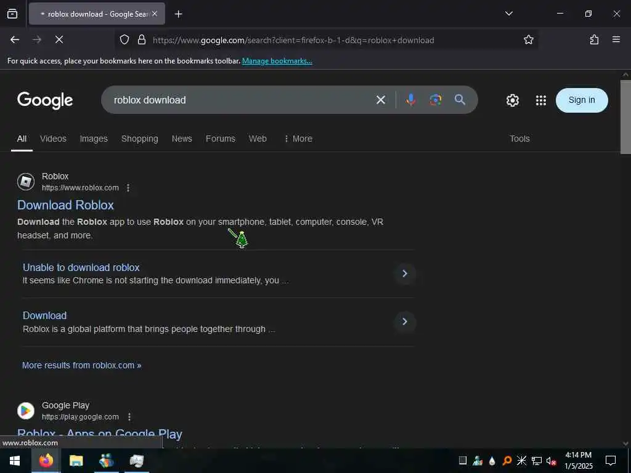Open the taskbar clock showing 4:14 PM
Screen dimensions: 631x473
pos(578,461)
